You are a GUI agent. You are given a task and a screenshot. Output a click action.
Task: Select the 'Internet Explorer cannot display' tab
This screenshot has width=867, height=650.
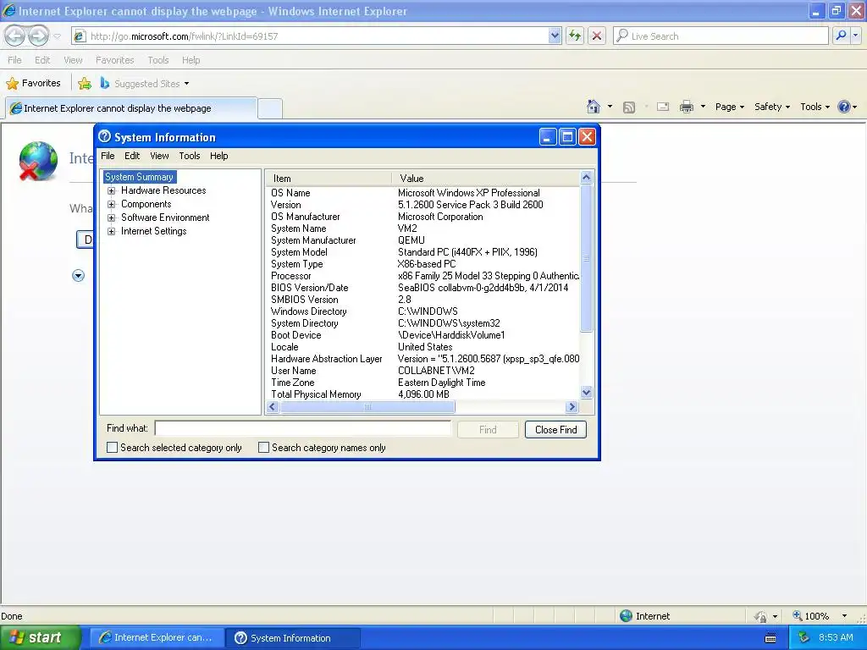pos(131,108)
